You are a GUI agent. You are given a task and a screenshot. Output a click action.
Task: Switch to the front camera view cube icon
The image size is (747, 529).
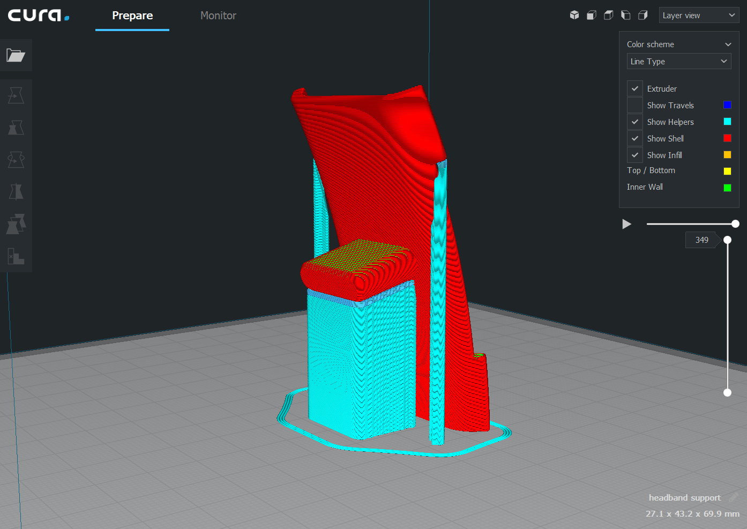pyautogui.click(x=592, y=15)
